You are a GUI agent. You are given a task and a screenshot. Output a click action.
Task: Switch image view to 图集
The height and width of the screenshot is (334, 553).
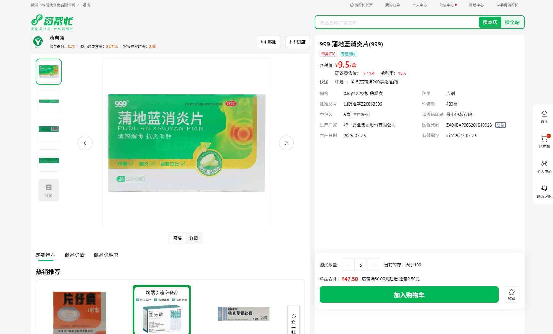177,238
